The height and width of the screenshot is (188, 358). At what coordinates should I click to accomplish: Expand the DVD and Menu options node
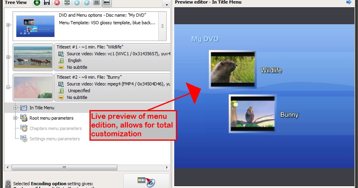point(8,25)
